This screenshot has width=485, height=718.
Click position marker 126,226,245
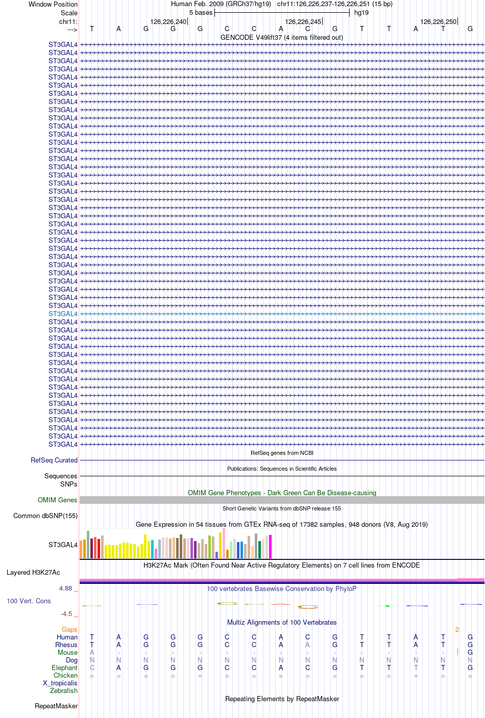click(x=303, y=21)
